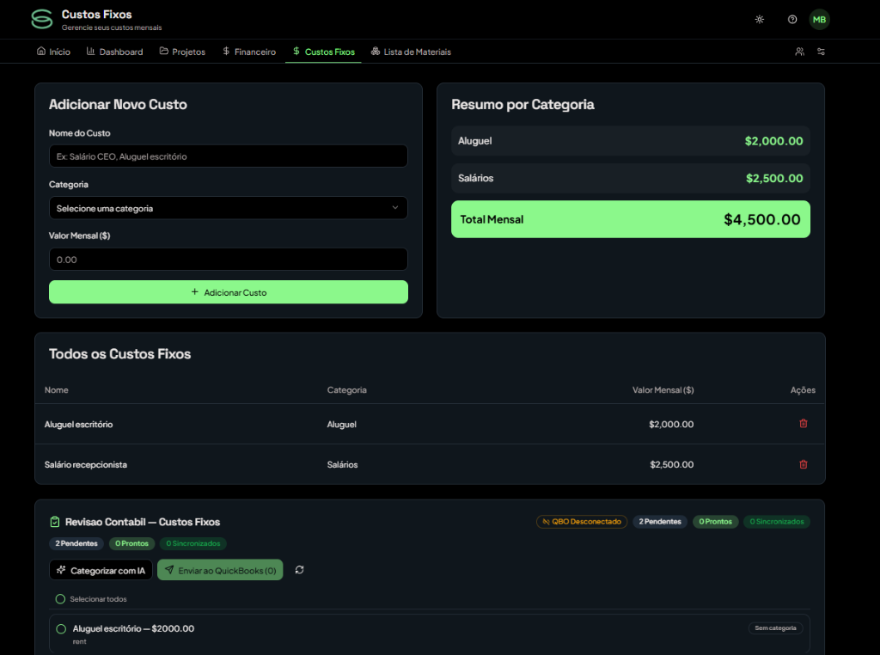Select the Aluguel escritório — $2000.00 review item
The height and width of the screenshot is (655, 880).
pos(61,628)
